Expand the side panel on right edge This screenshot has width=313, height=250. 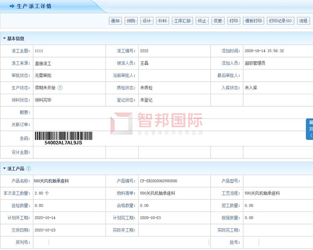[x=310, y=129]
